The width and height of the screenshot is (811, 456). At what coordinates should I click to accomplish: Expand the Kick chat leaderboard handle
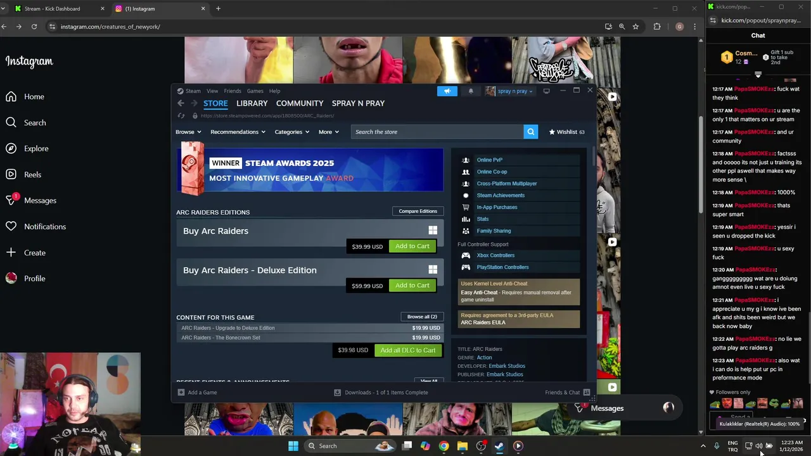(x=758, y=75)
